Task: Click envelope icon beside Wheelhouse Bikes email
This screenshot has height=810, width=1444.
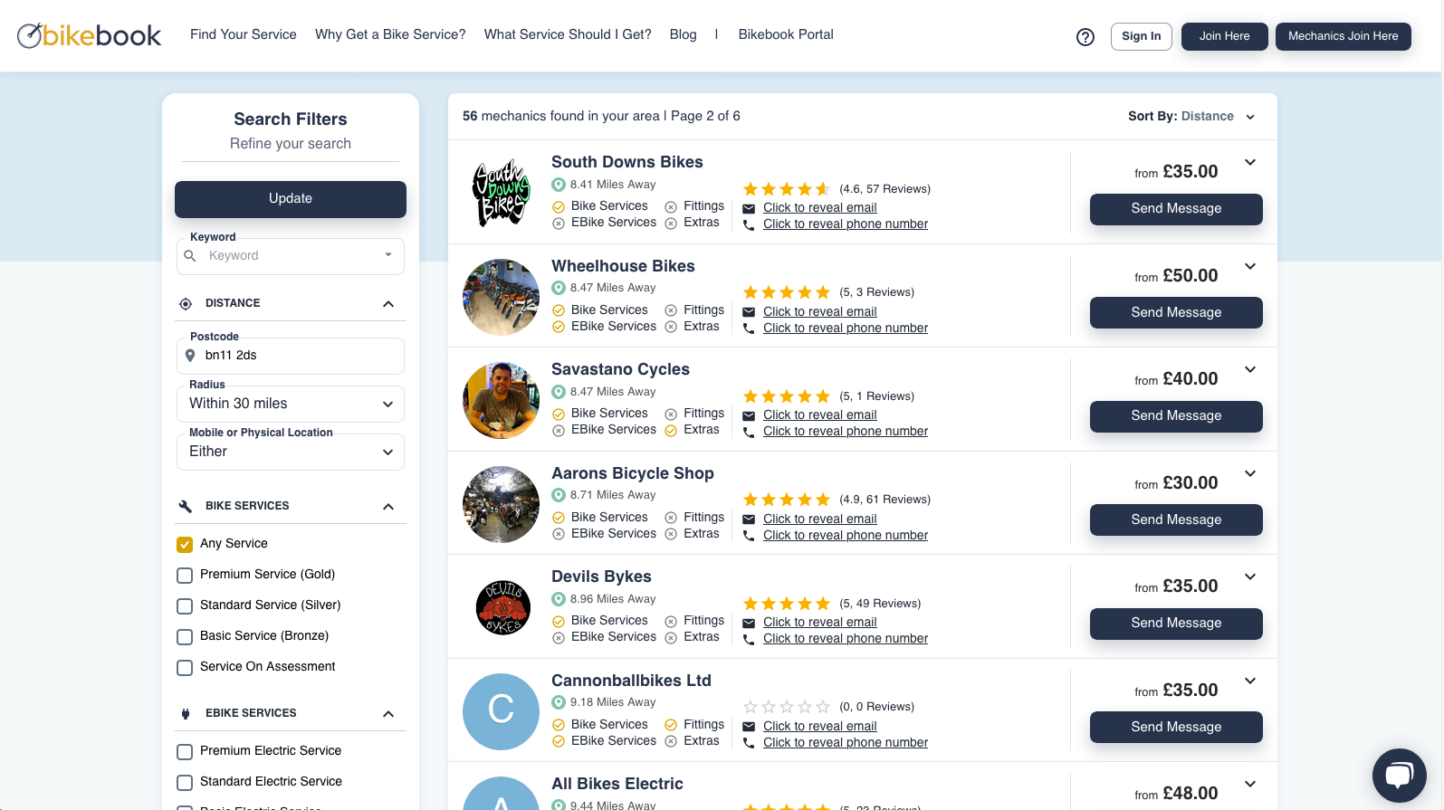Action: pyautogui.click(x=749, y=312)
